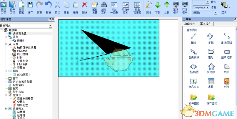
Task: Open the 地址查找 address search binoculars
Action: pos(104,8)
